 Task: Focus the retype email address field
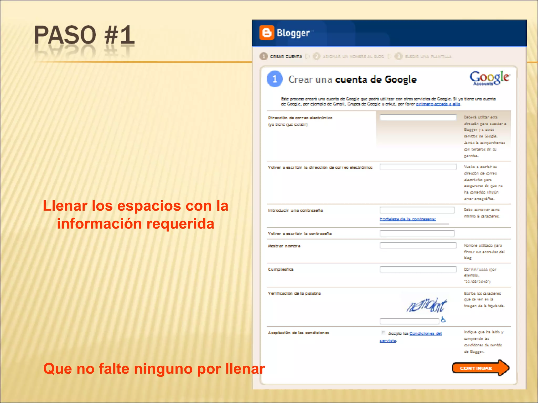click(x=418, y=167)
